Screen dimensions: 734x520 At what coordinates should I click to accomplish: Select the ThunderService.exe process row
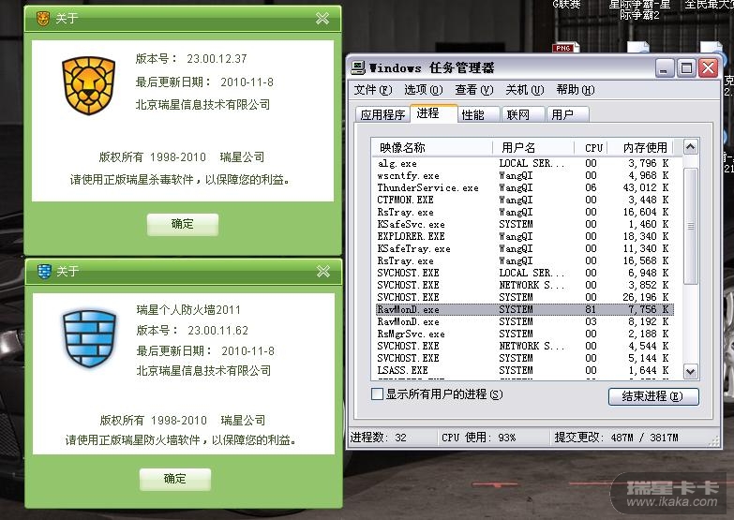(x=524, y=187)
